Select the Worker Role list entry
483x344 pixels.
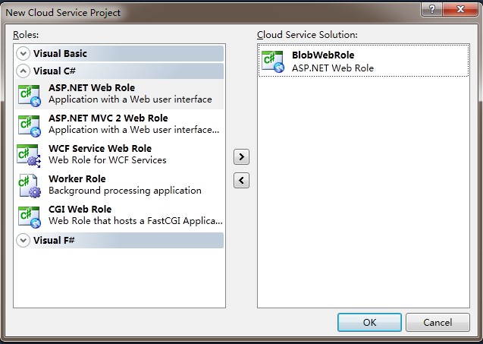77,179
